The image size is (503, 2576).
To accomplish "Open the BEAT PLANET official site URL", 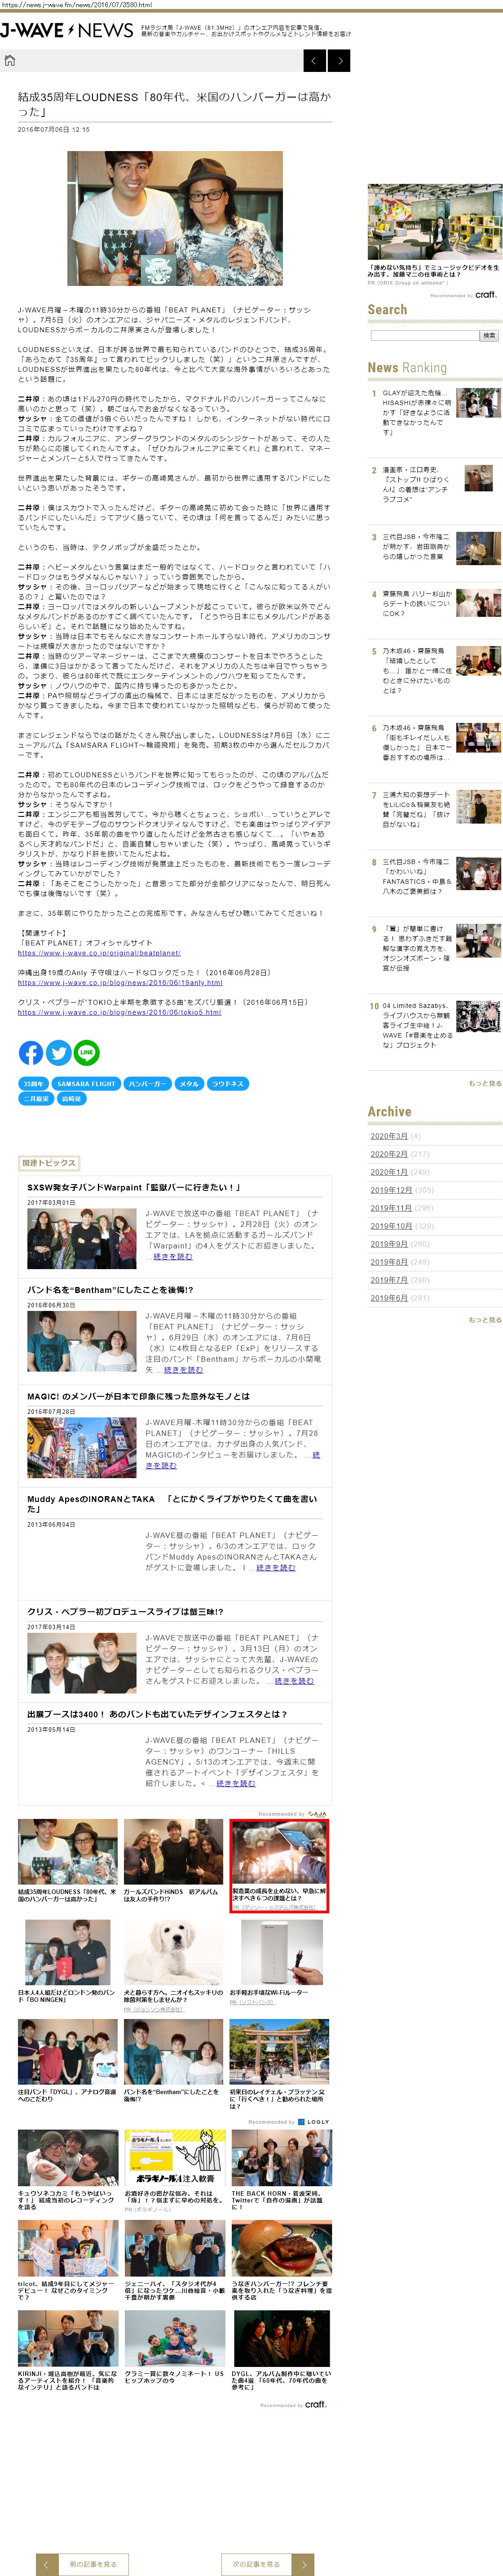I will [99, 953].
